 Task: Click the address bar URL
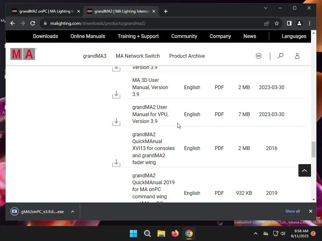coord(98,23)
